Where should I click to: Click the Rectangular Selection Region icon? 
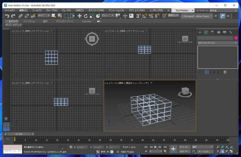point(66,16)
